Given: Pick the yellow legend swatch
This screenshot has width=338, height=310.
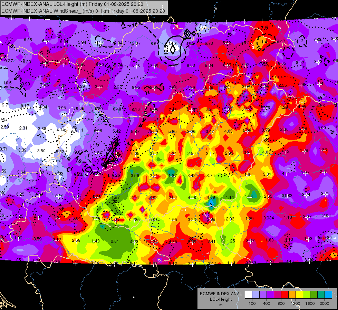Looking at the screenshot, I should [299, 295].
